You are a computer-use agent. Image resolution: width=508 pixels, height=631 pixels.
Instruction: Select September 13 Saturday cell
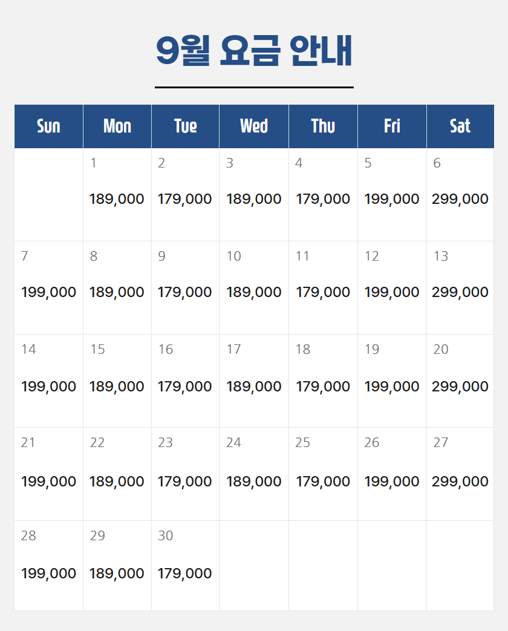pyautogui.click(x=460, y=288)
